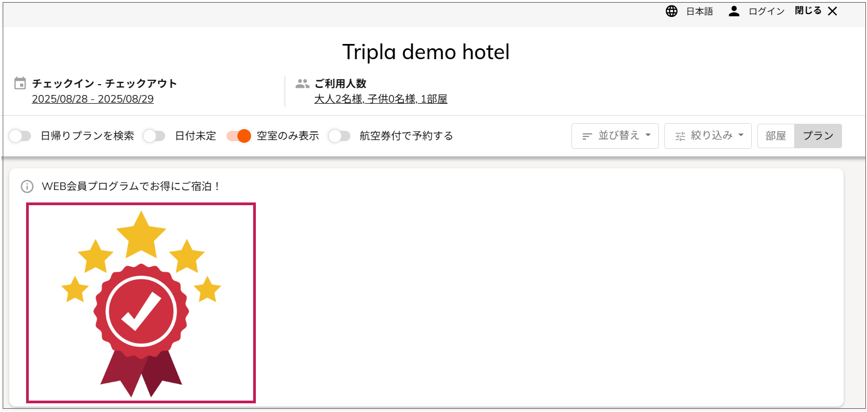Image resolution: width=867 pixels, height=412 pixels.
Task: Toggle 航空券付で予約する switch
Action: pyautogui.click(x=339, y=136)
